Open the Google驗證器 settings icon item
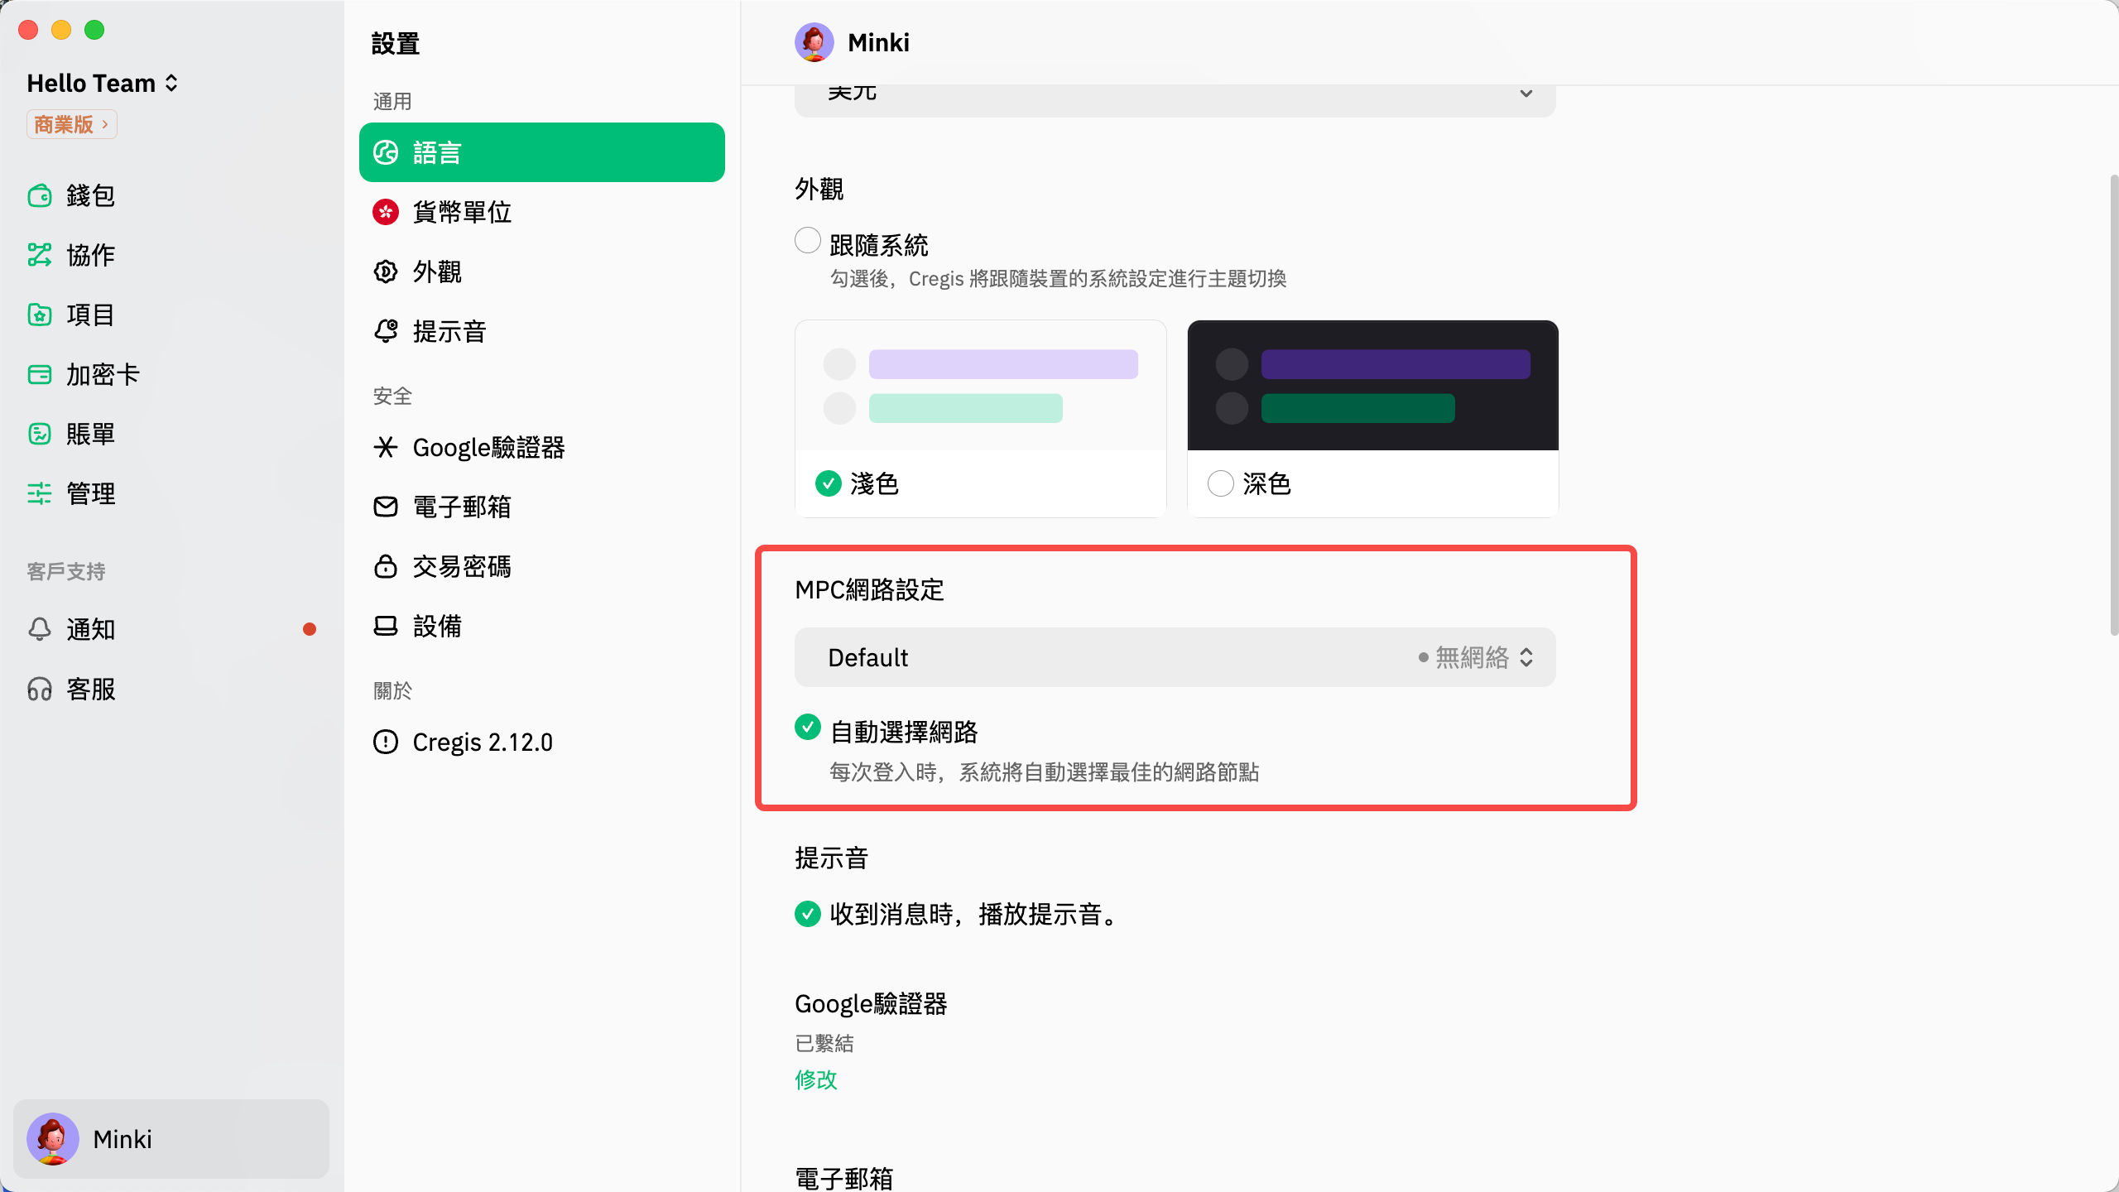Image resolution: width=2119 pixels, height=1192 pixels. [x=386, y=448]
